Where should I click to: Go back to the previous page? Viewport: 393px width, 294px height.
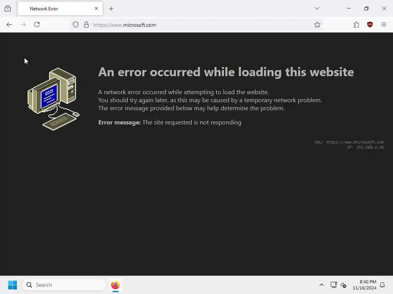[9, 24]
